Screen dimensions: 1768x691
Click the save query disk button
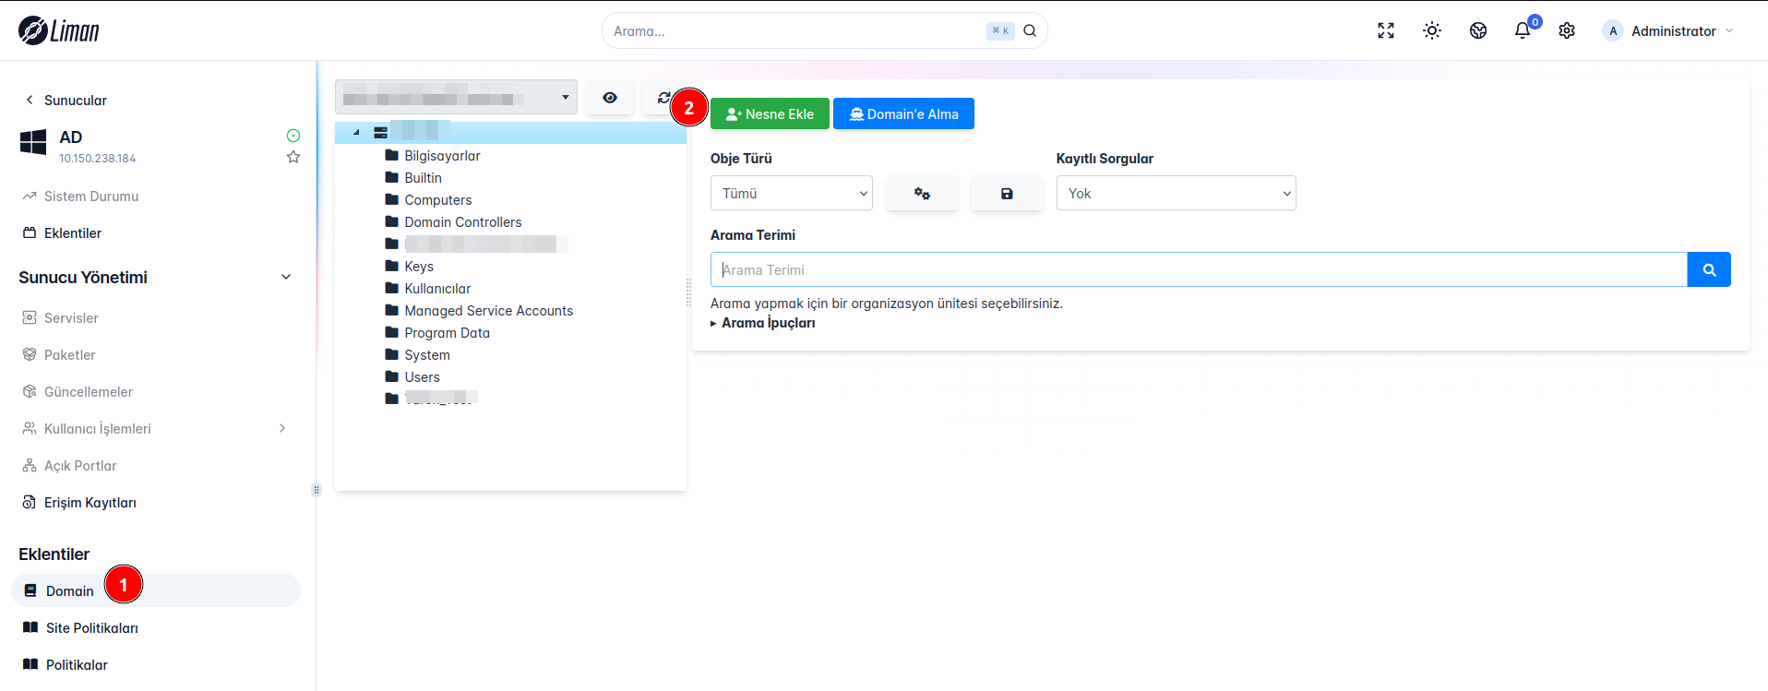click(x=1007, y=193)
